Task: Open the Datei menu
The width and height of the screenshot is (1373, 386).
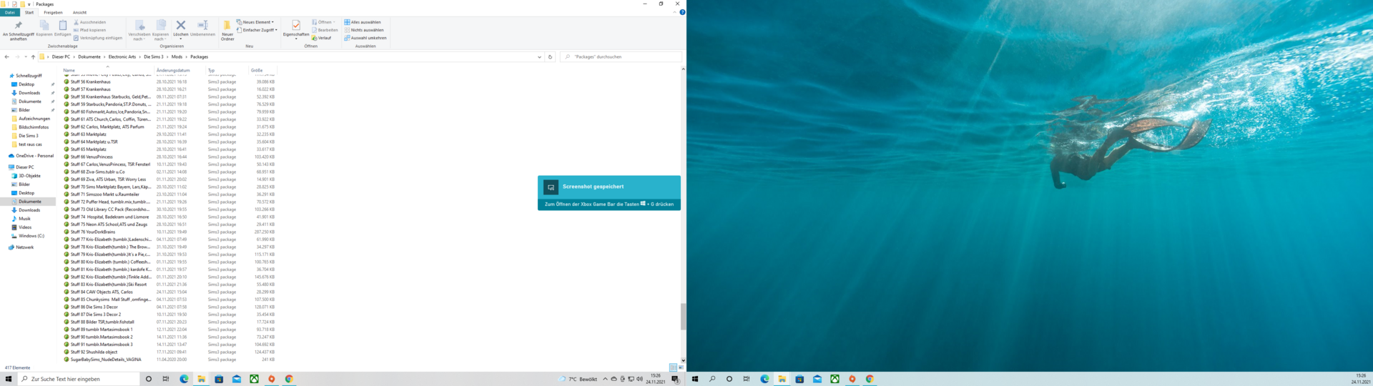Action: (x=10, y=12)
